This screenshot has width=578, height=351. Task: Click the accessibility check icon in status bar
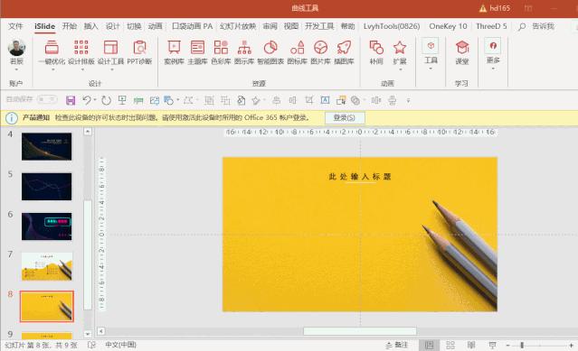point(91,345)
